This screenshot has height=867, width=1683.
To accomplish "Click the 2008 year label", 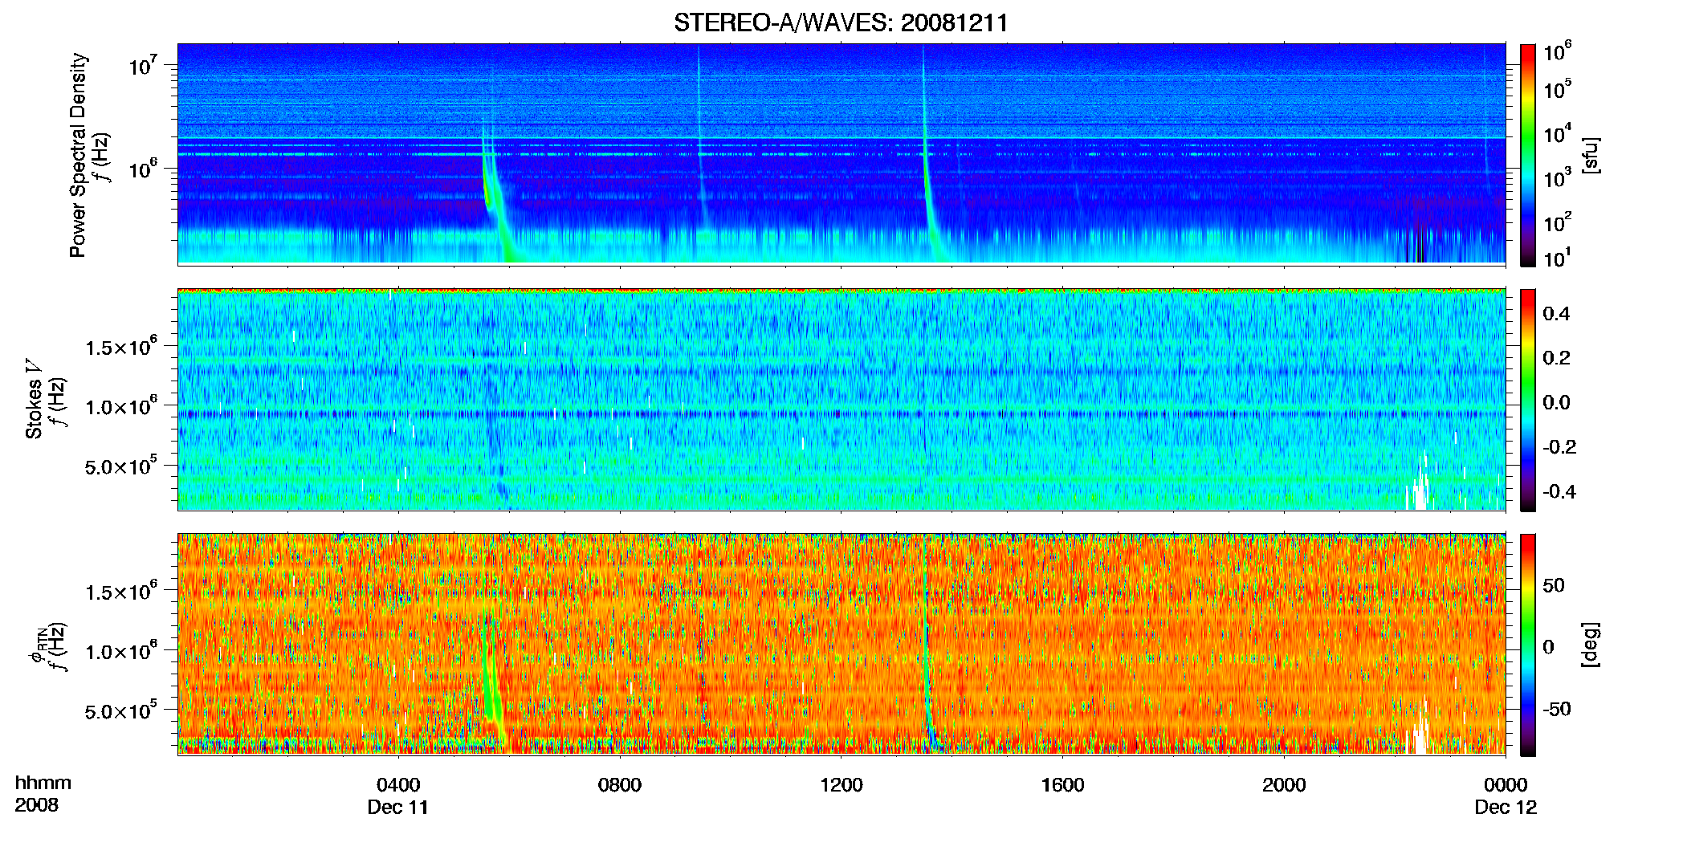I will pyautogui.click(x=37, y=804).
